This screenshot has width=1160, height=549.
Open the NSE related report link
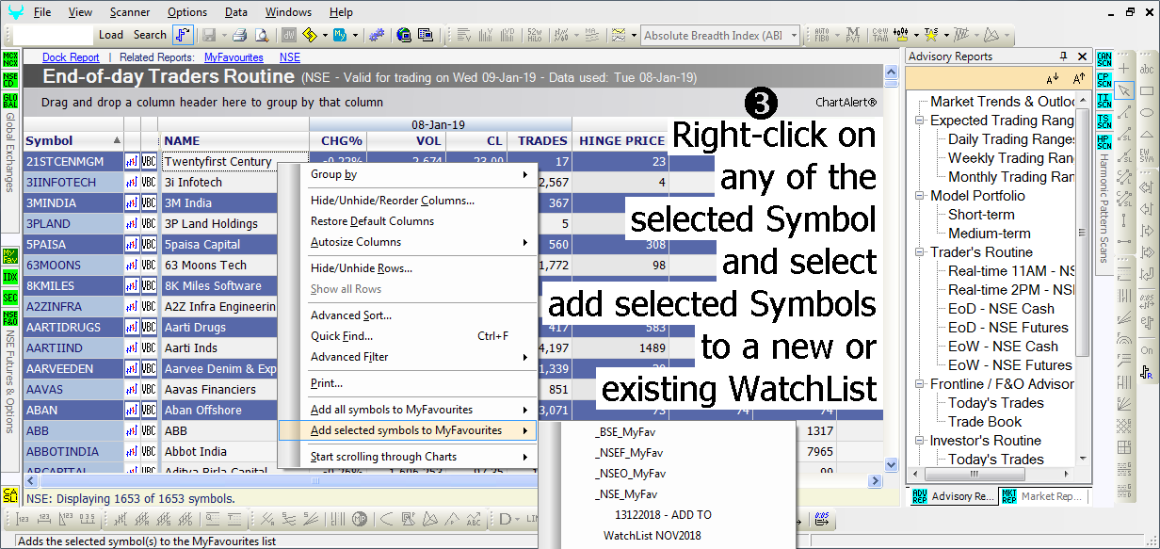[x=290, y=57]
